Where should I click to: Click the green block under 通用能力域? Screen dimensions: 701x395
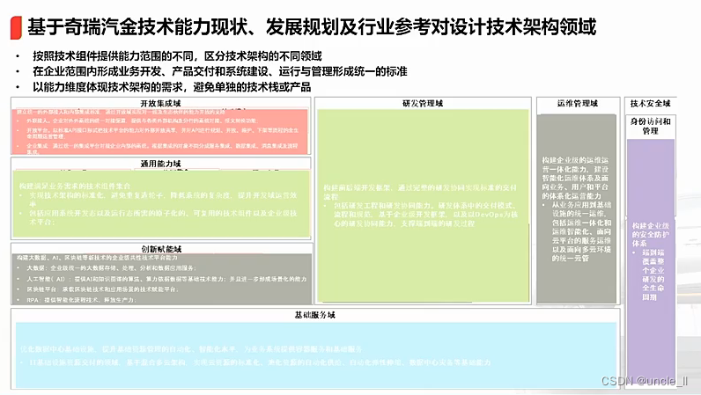pos(161,204)
